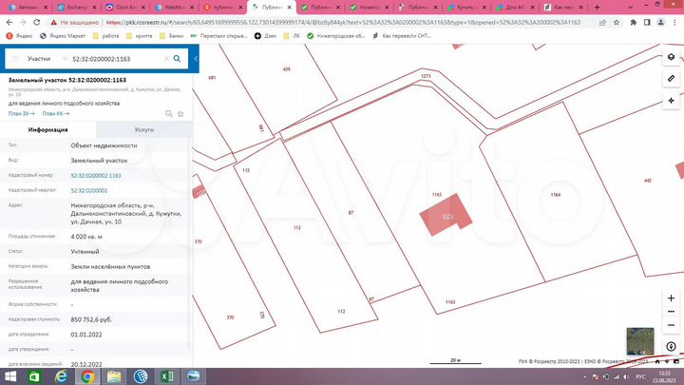The width and height of the screenshot is (684, 385).
Task: Click the geolocation icon below the ruler
Action: click(671, 99)
